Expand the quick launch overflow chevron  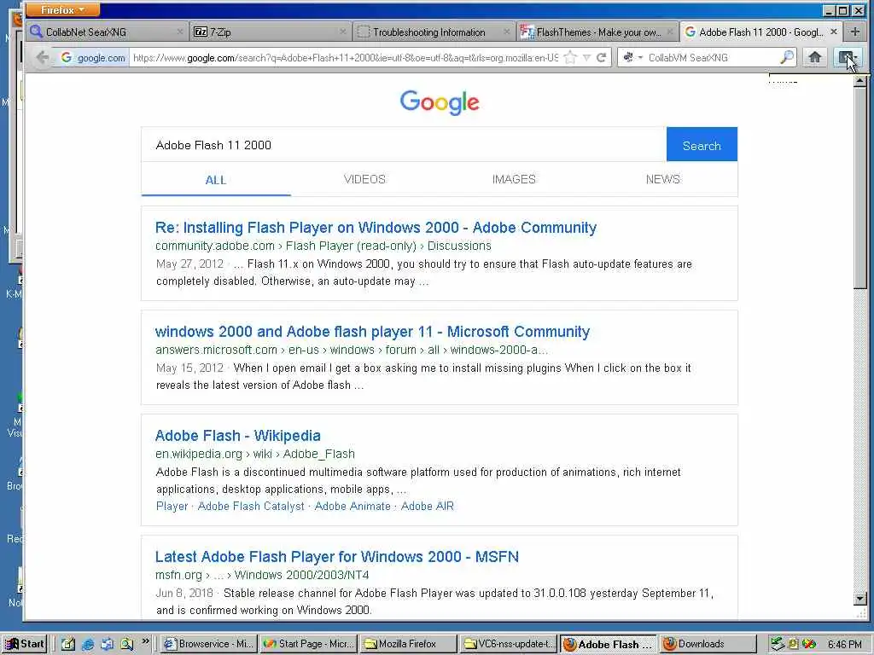pos(145,641)
